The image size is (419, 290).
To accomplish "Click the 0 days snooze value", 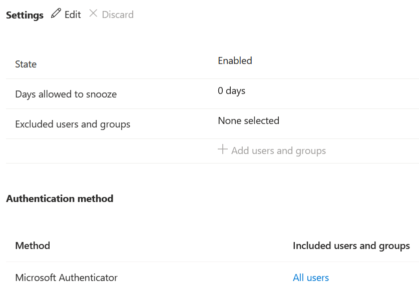I will point(231,90).
